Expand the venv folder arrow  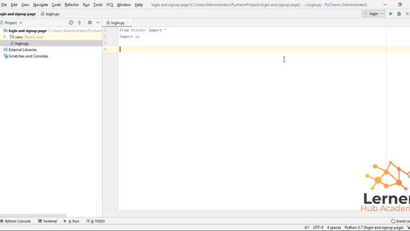(x=4, y=37)
